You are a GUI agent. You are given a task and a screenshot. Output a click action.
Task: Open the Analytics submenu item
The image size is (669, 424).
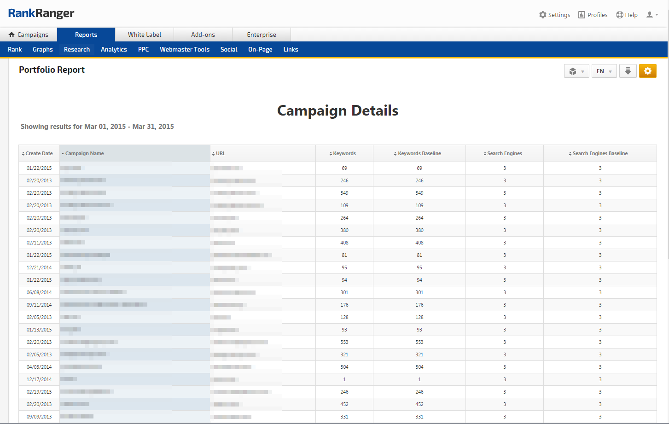pyautogui.click(x=114, y=49)
